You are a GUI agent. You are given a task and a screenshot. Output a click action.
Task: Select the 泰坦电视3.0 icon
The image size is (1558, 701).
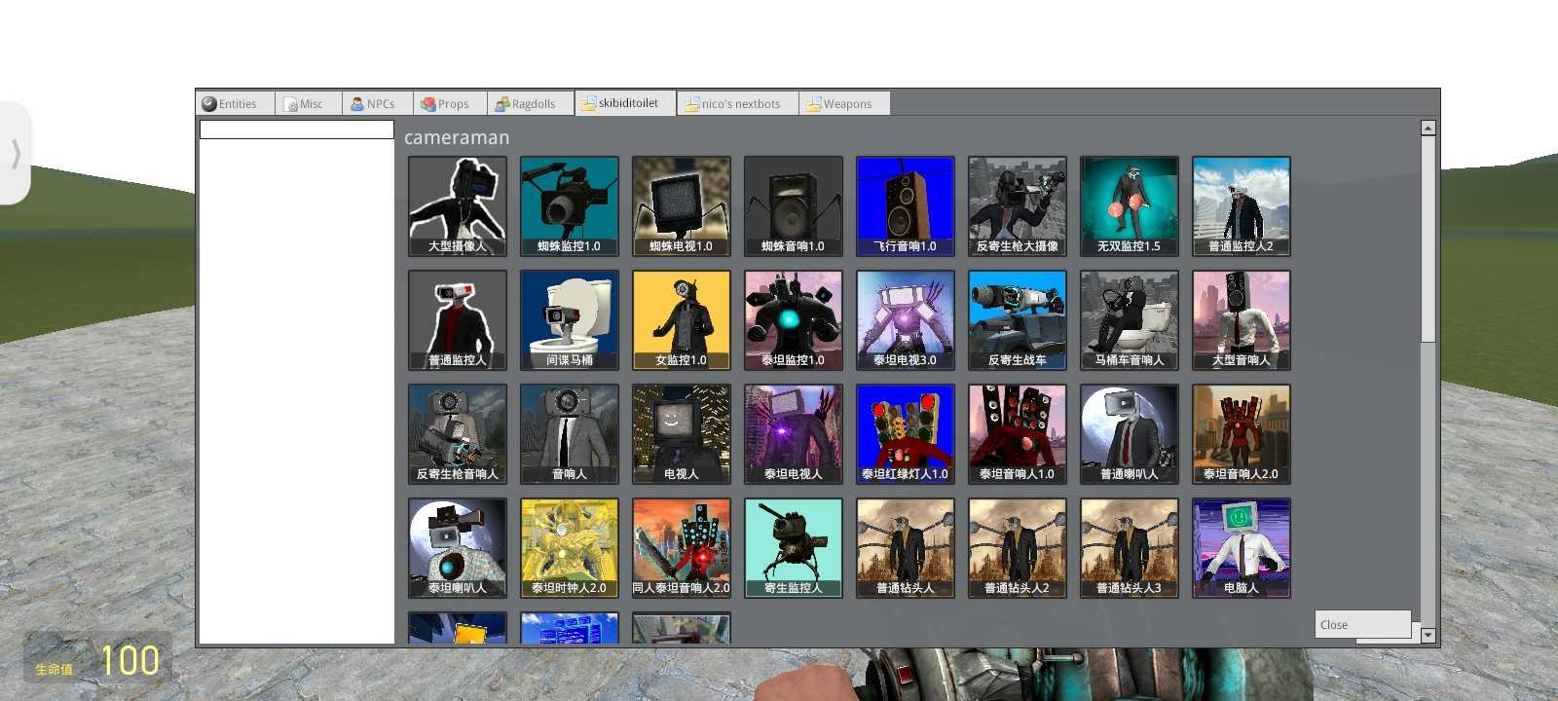(906, 320)
